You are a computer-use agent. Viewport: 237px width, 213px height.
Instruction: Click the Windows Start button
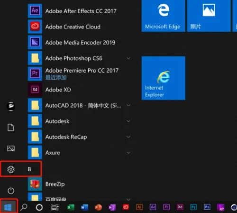pos(8,207)
